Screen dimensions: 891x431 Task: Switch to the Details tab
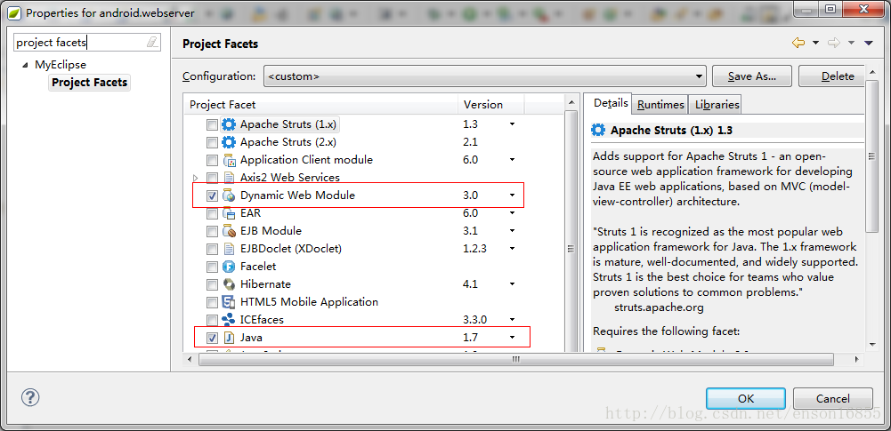point(611,103)
